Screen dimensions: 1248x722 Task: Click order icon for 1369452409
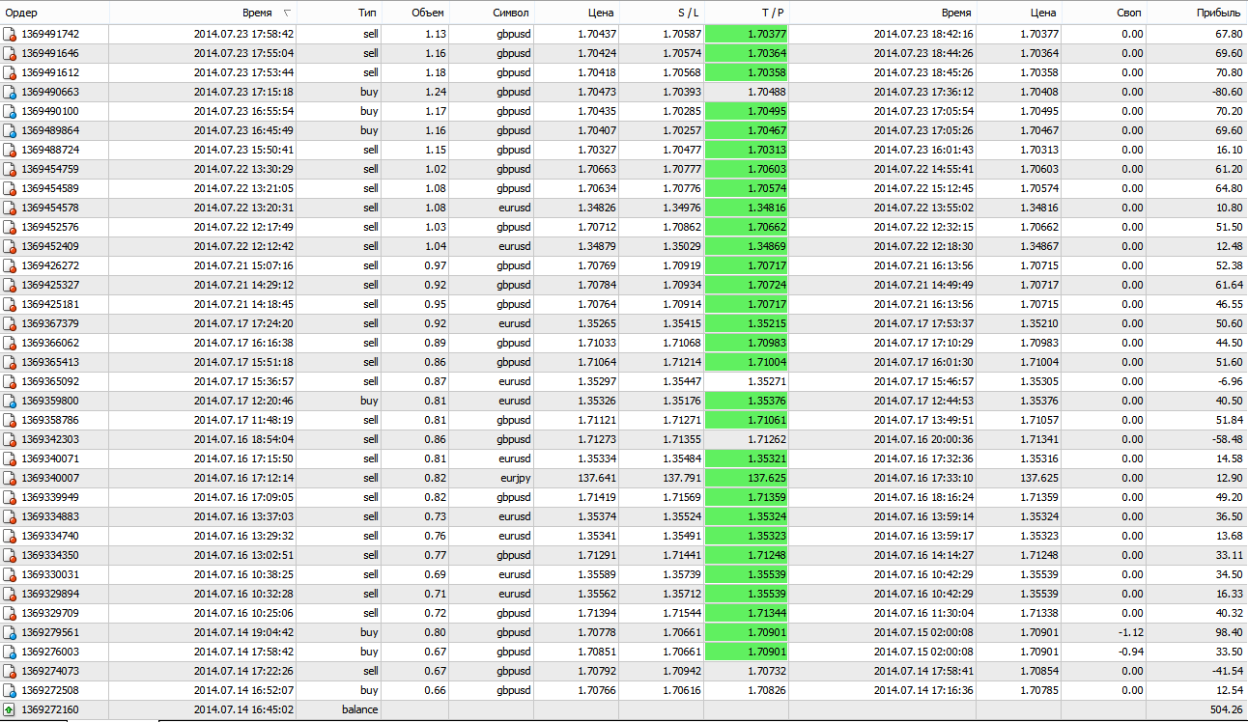click(x=10, y=246)
